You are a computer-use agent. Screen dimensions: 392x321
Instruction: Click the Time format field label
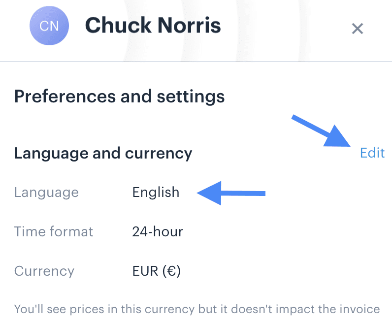[x=54, y=231]
